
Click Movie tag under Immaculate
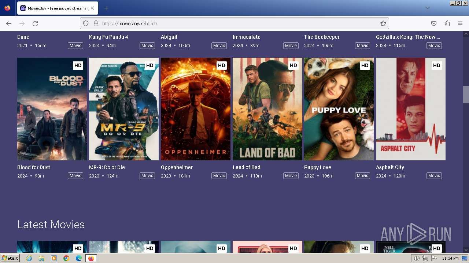pyautogui.click(x=291, y=46)
